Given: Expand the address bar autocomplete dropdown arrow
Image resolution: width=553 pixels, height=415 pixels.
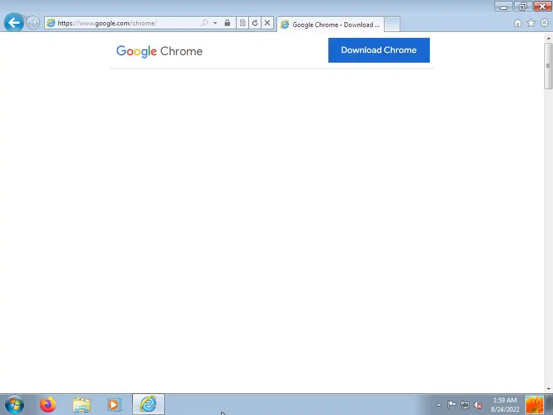Looking at the screenshot, I should [215, 23].
